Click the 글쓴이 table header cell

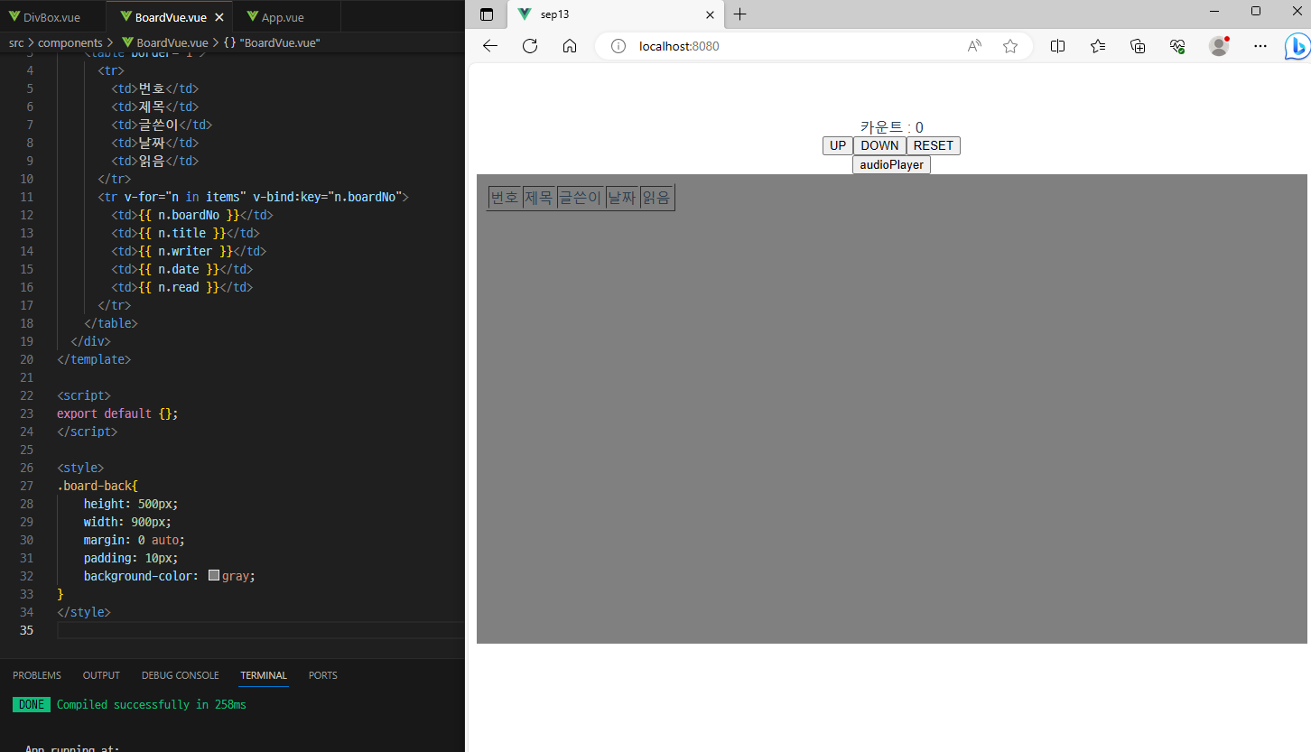[581, 197]
